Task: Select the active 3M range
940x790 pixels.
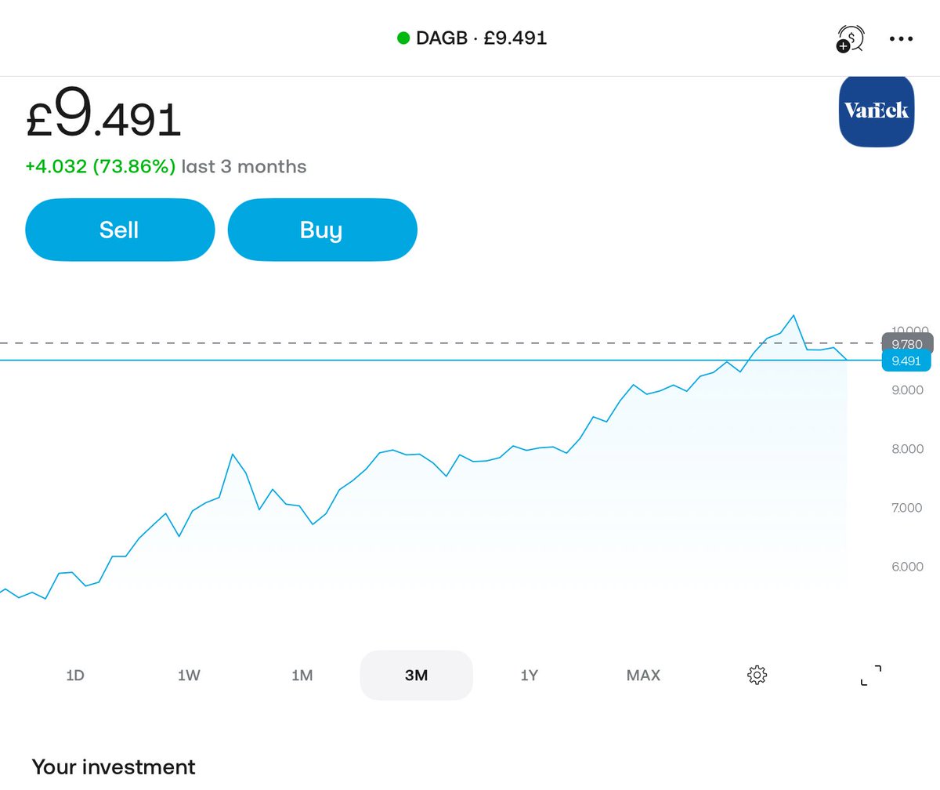Action: click(417, 675)
